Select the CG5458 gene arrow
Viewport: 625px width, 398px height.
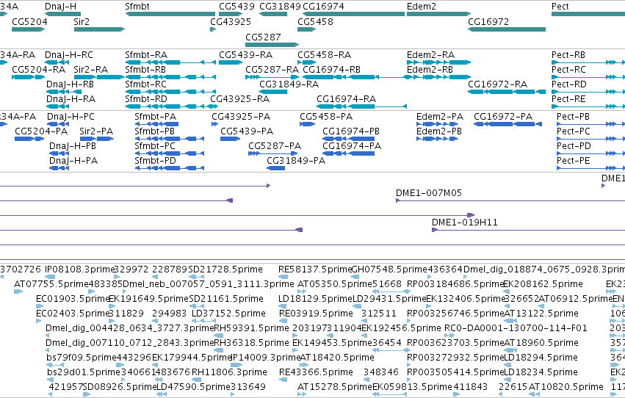(x=306, y=29)
